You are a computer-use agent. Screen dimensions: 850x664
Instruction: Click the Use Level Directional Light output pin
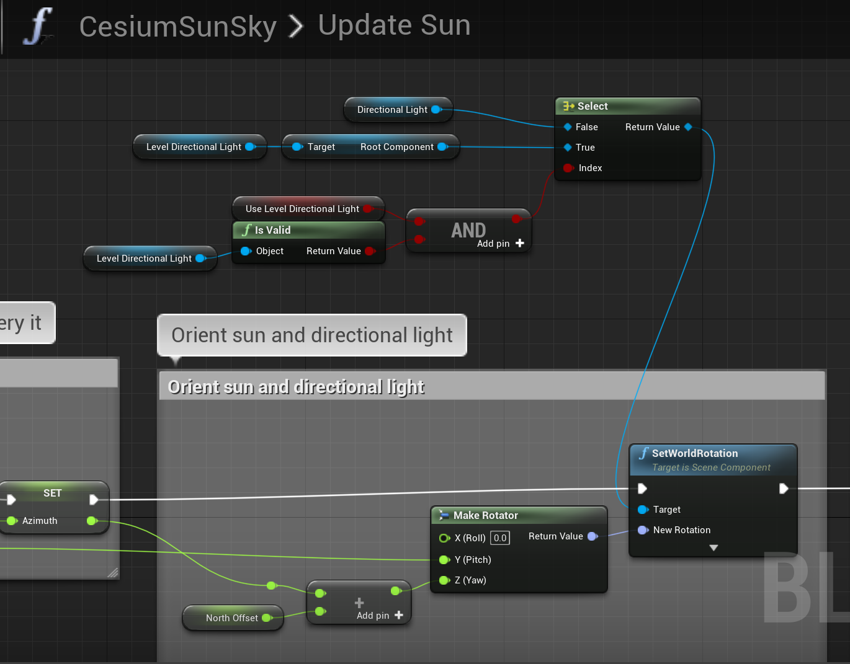pyautogui.click(x=368, y=209)
